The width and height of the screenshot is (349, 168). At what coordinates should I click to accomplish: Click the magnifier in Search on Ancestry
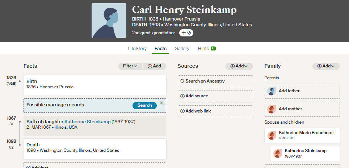tap(182, 81)
